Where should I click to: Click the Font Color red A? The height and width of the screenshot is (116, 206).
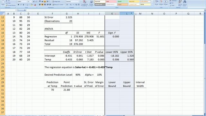click(35, 5)
